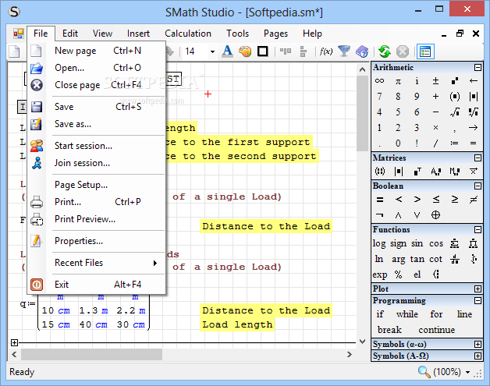Collapse the Arithmetic panel
The image size is (490, 386).
478,68
